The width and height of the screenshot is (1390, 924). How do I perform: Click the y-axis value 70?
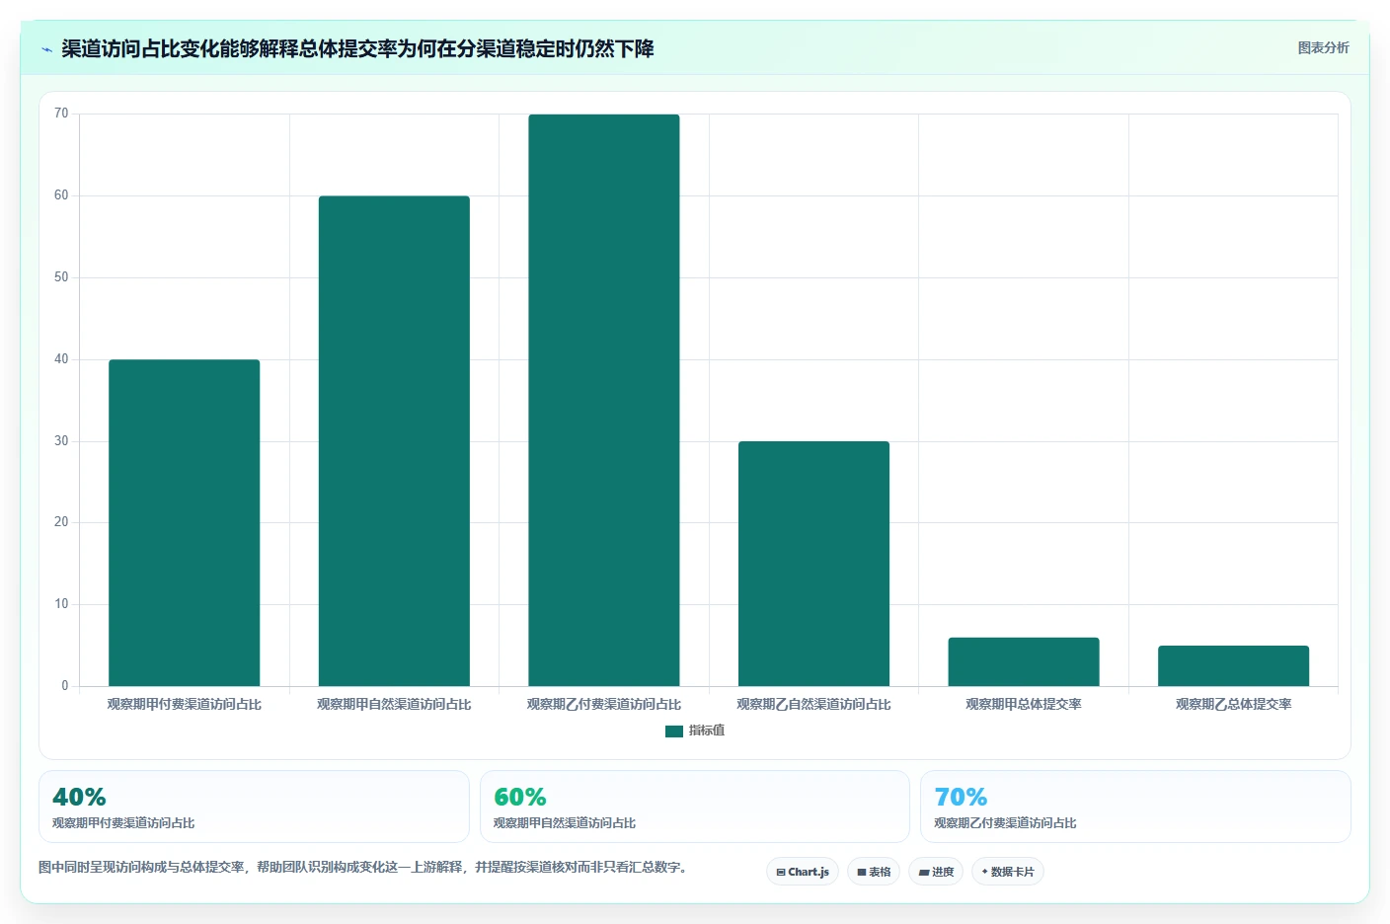61,114
